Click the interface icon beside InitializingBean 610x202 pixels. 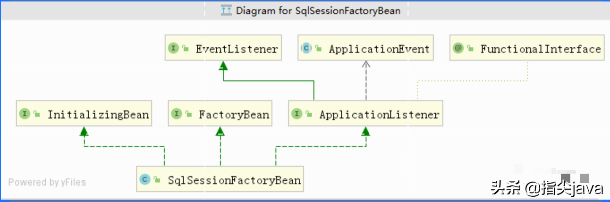click(25, 114)
